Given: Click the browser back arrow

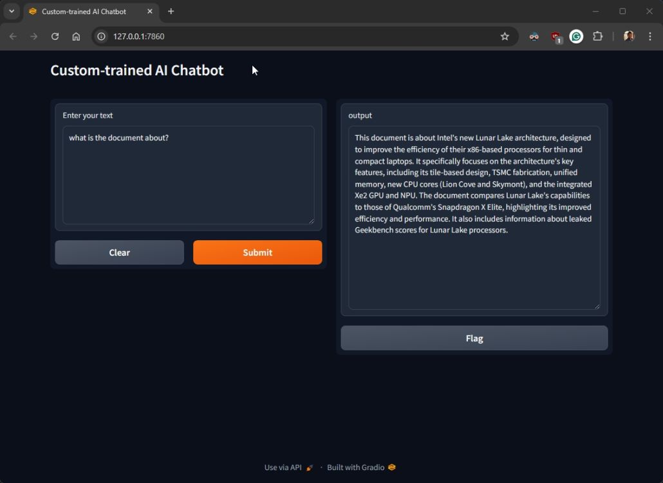Looking at the screenshot, I should (13, 37).
